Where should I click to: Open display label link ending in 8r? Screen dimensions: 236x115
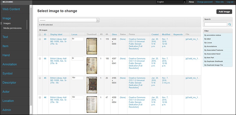tap(58, 61)
